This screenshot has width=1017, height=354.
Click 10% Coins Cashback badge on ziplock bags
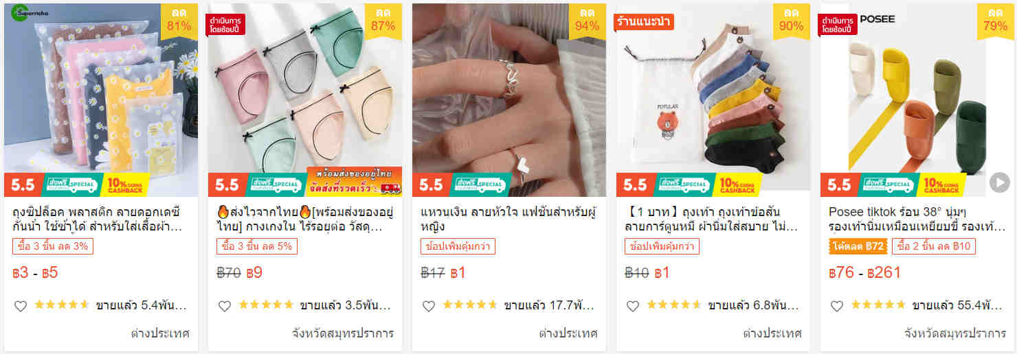point(124,185)
